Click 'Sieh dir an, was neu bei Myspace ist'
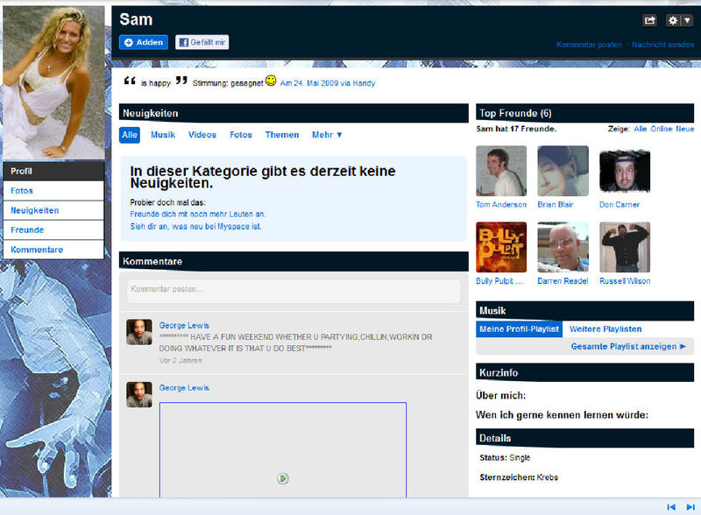 tap(195, 227)
